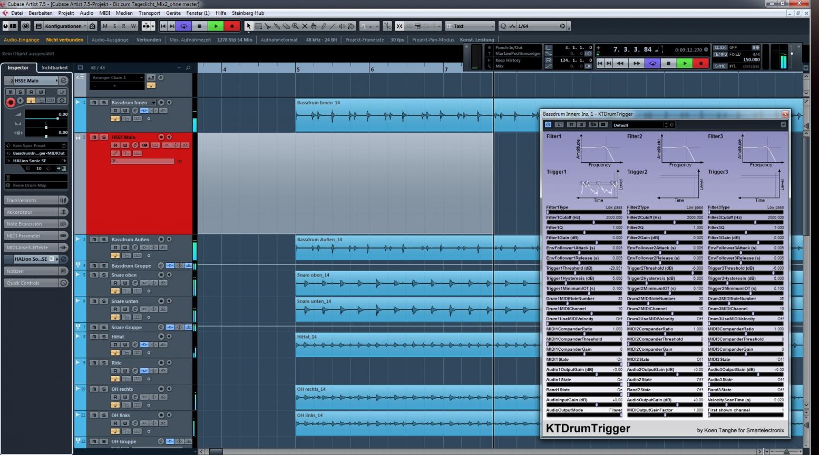Open the Takt grid type dropdown
The height and width of the screenshot is (455, 819).
pyautogui.click(x=470, y=26)
